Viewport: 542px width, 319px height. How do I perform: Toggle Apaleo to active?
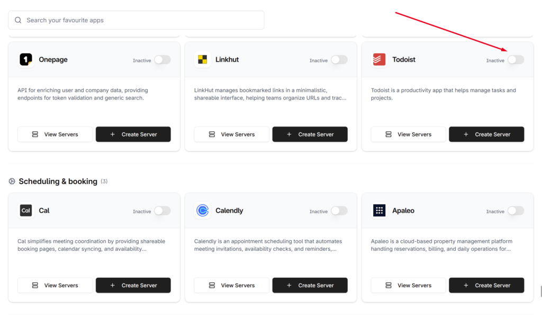coord(516,211)
